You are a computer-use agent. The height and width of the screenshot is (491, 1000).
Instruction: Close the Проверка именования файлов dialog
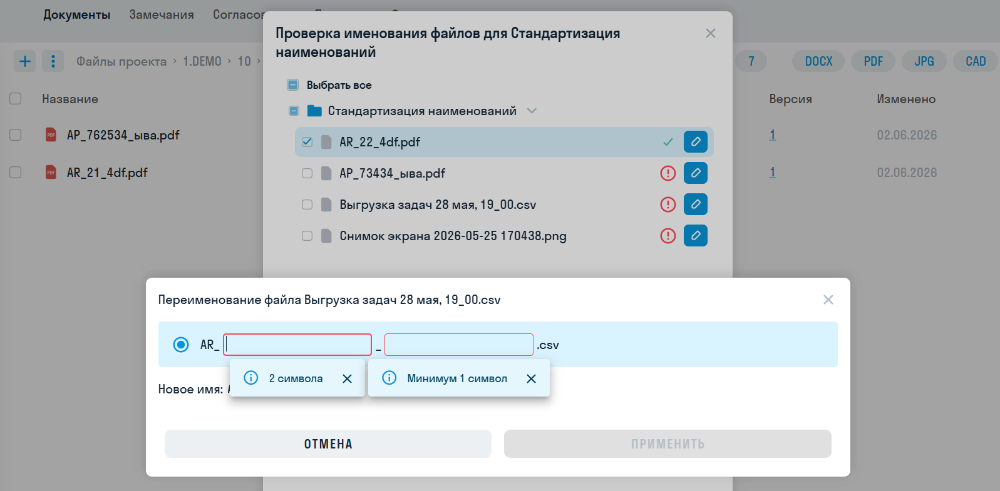(711, 33)
